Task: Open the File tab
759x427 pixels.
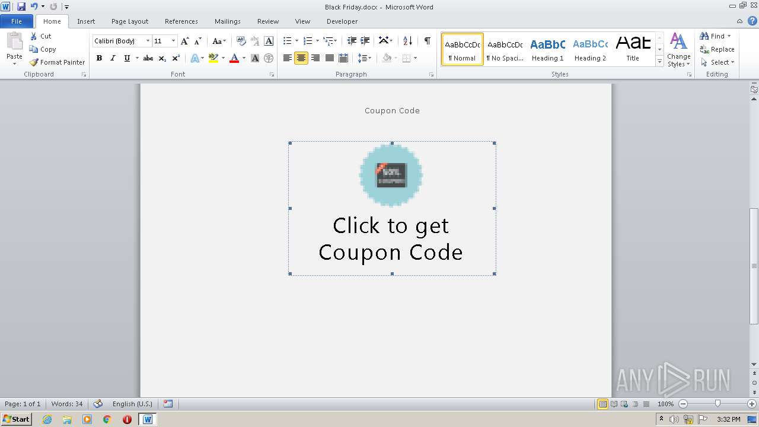Action: pyautogui.click(x=17, y=21)
